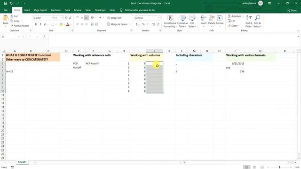
Task: Click Tell me what you want to do
Action: [140, 10]
